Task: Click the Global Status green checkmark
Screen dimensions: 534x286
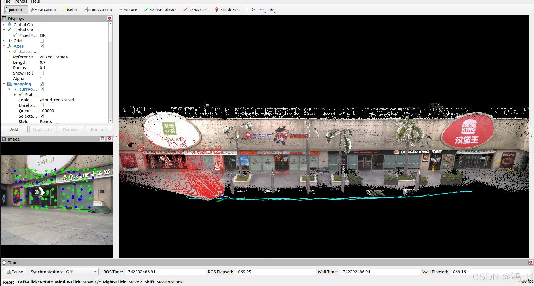Action: [10, 30]
